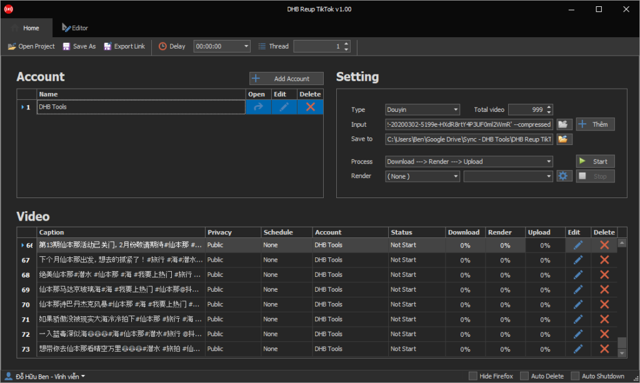This screenshot has width=640, height=383.
Task: Browse Input folder icon
Action: click(x=564, y=124)
